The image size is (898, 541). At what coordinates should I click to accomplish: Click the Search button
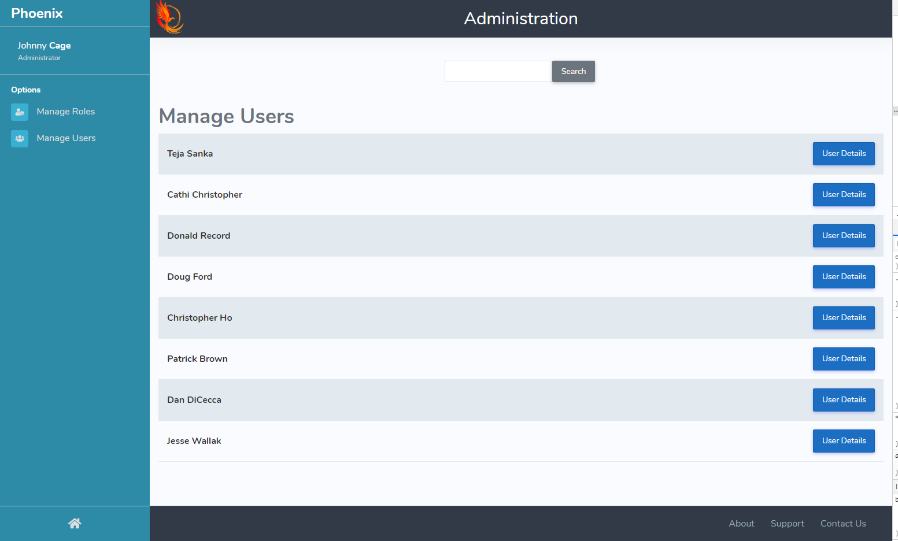coord(573,72)
